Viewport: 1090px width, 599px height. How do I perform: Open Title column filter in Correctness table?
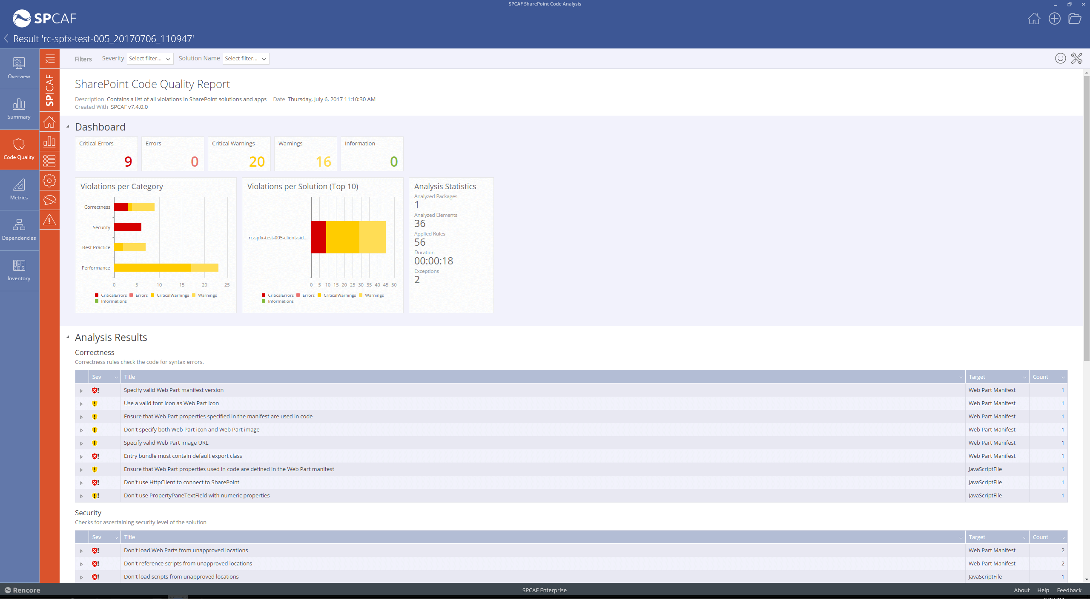tap(961, 378)
